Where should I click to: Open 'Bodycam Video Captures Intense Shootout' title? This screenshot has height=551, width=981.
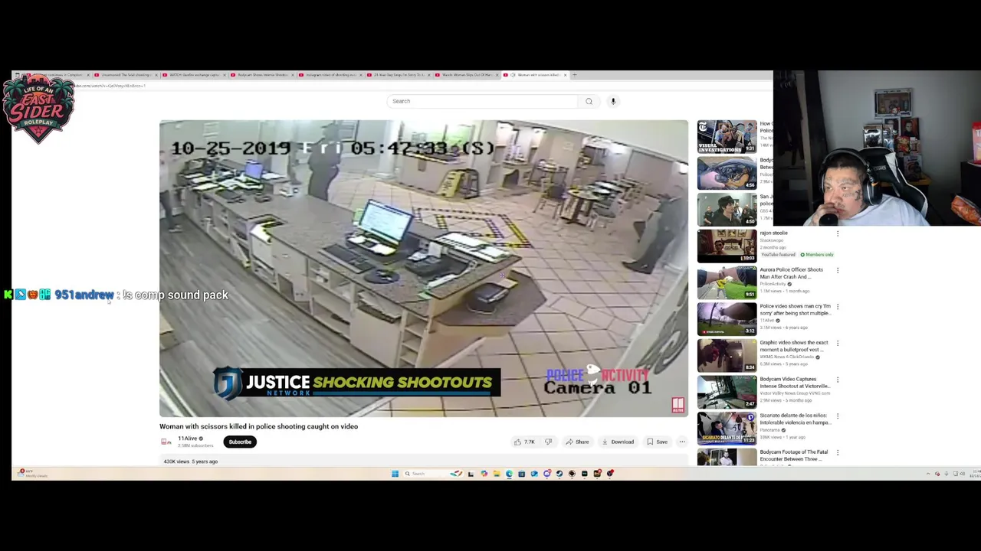coord(795,383)
